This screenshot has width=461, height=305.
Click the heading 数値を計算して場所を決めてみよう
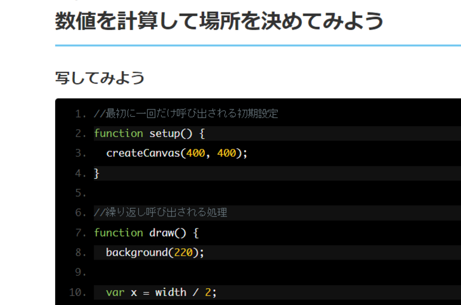219,21
